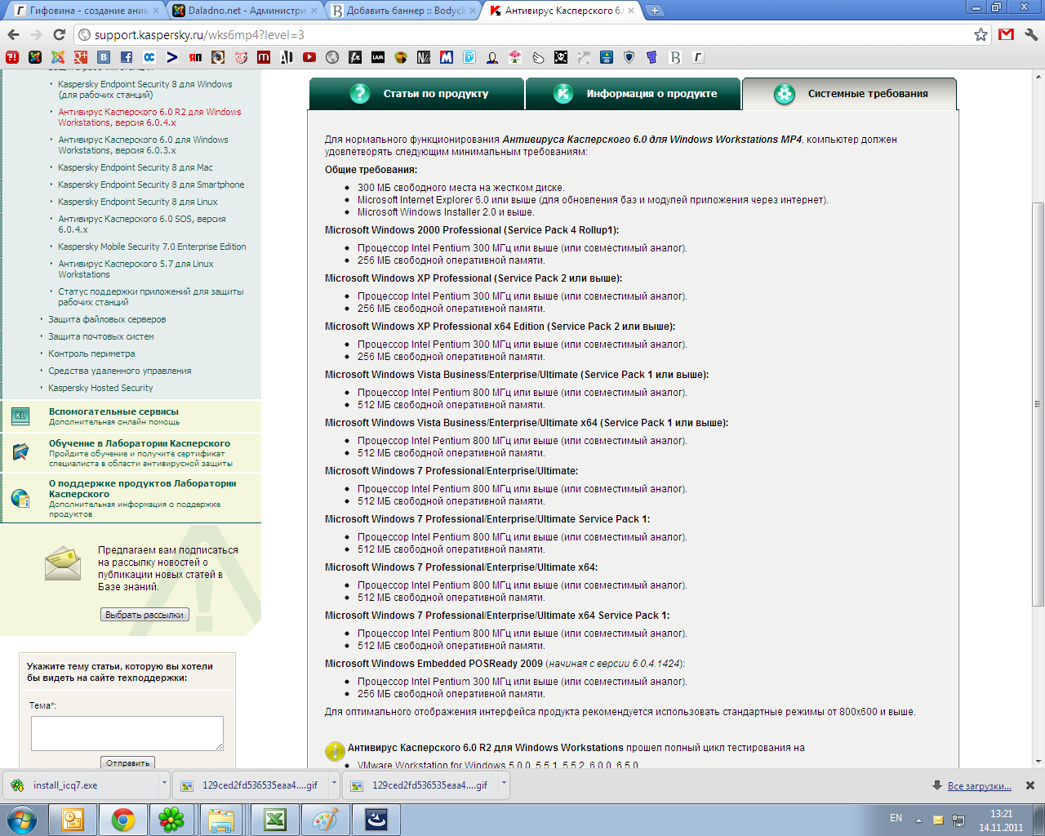
Task: Click the page vertical scrollbar thumb
Action: click(x=1038, y=404)
